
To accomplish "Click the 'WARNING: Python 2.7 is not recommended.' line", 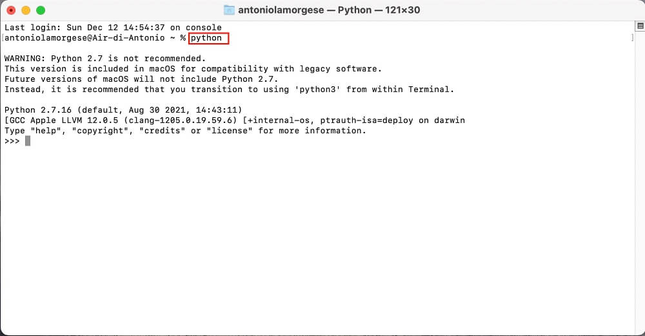I will [x=105, y=59].
